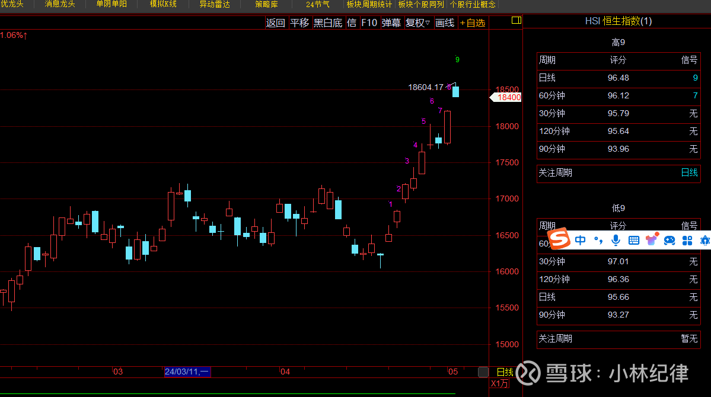Add stock via +自选
Image resolution: width=711 pixels, height=397 pixels.
click(473, 23)
